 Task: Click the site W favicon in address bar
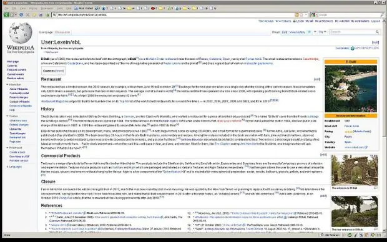[x=55, y=15]
